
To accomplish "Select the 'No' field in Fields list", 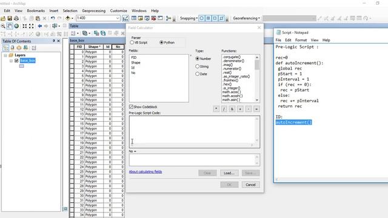I will coord(133,73).
